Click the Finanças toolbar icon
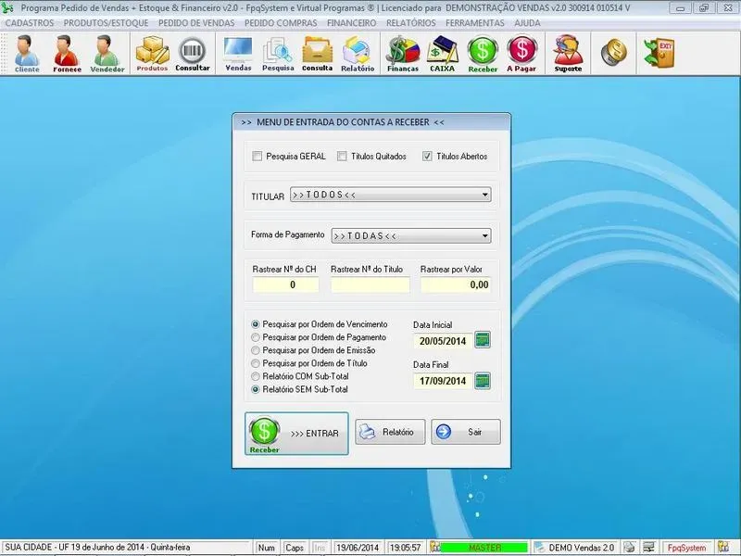Screen dimensions: 741x556 (402, 54)
